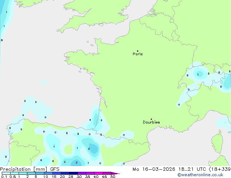Pick the 1–2 mm legend swatch
Image resolution: width=231 pixels, height=178 pixels.
(23, 173)
